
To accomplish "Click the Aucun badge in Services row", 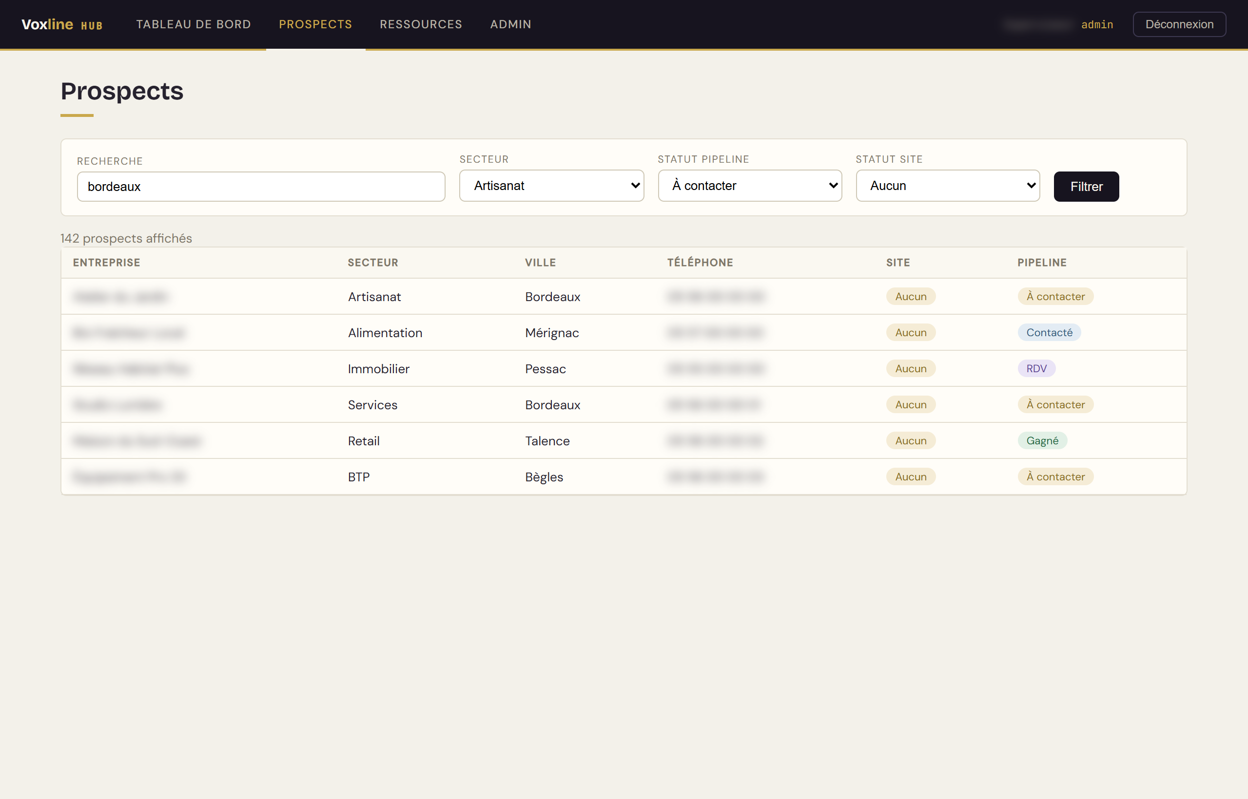I will point(911,405).
